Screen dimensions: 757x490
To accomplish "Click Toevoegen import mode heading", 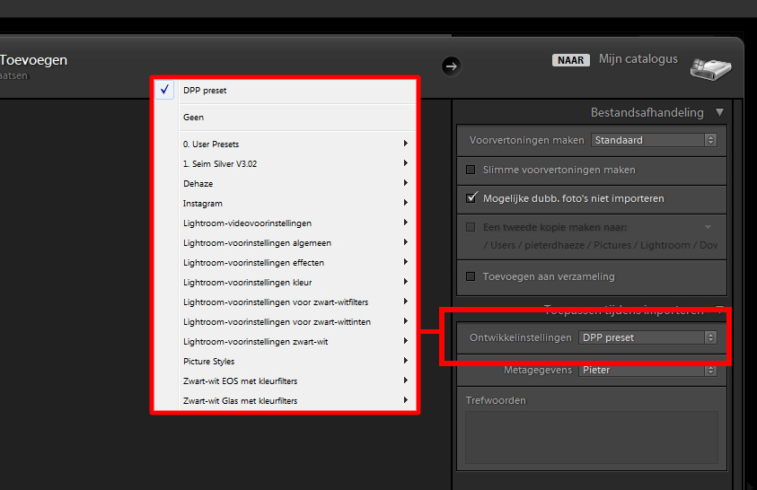I will pos(33,60).
